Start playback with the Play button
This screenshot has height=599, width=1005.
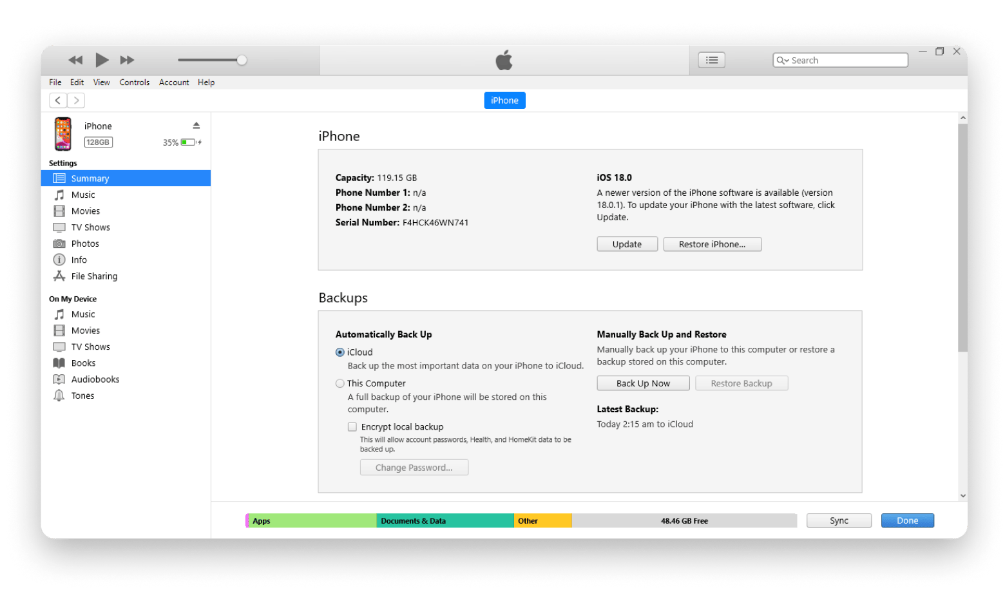coord(102,60)
